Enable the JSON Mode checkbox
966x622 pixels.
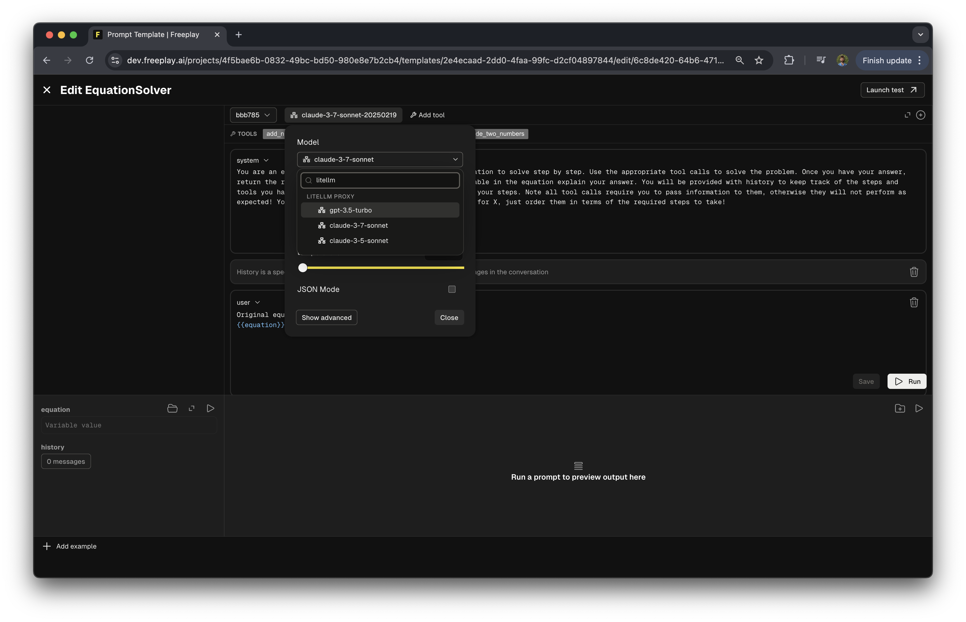pos(452,289)
